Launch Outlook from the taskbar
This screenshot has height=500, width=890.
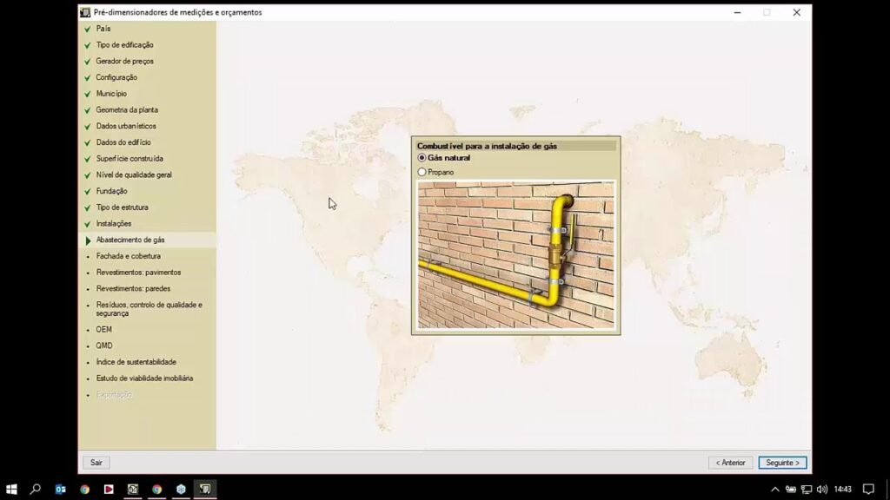[x=61, y=489]
